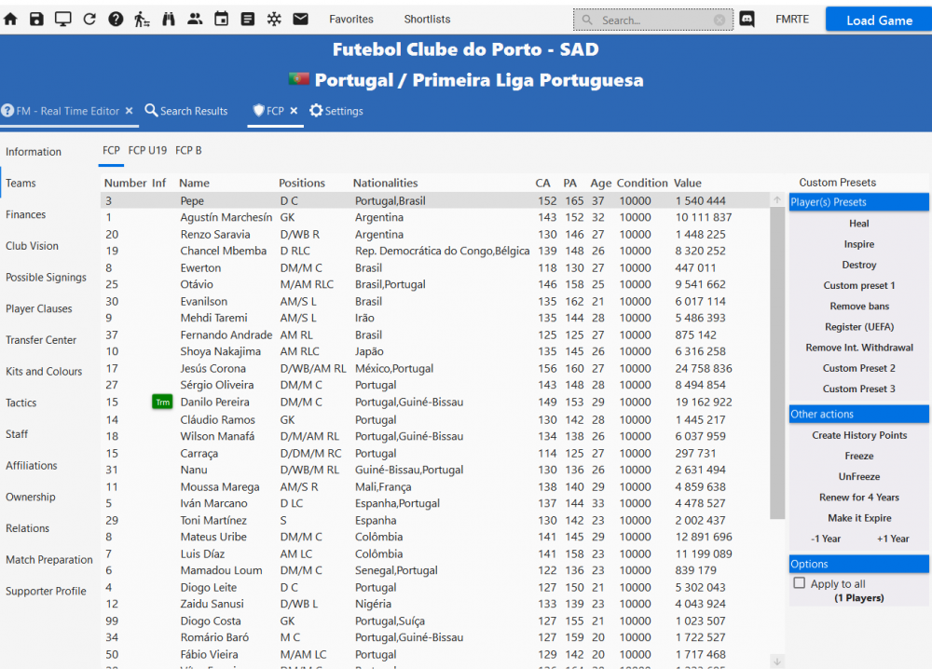932x669 pixels.
Task: Click the envelope mail icon
Action: [x=301, y=19]
